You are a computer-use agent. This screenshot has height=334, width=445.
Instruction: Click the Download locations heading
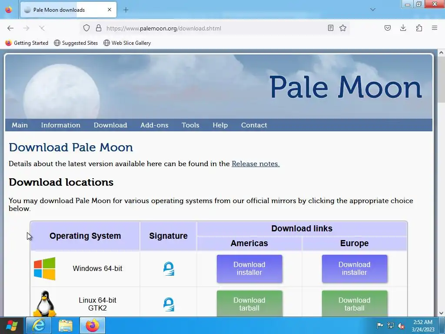pos(61,182)
